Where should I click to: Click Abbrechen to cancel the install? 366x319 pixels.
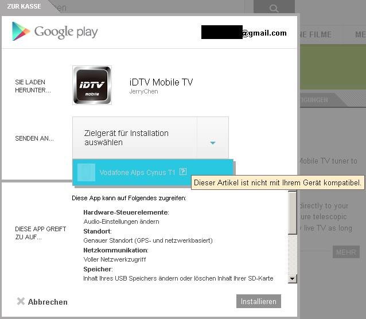[x=48, y=302]
